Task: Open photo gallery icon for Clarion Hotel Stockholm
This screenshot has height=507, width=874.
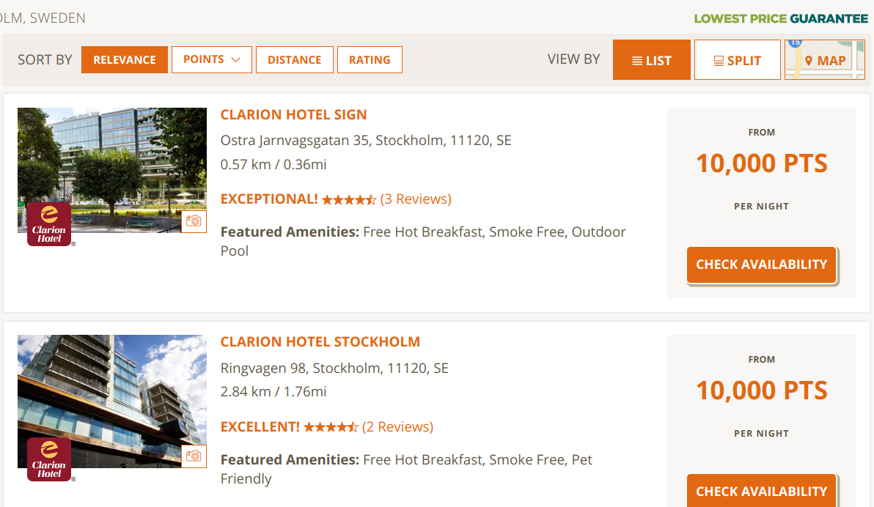Action: 194,456
